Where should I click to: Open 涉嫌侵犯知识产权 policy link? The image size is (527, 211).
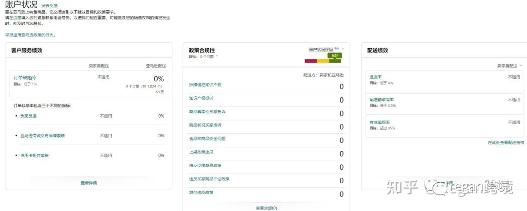(205, 85)
